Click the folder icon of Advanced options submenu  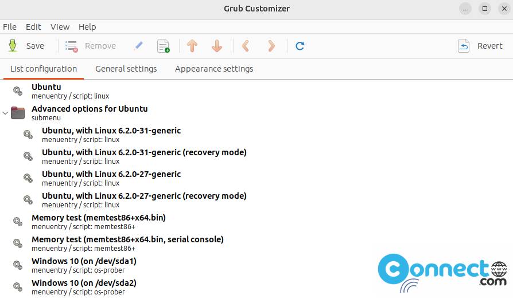point(18,113)
